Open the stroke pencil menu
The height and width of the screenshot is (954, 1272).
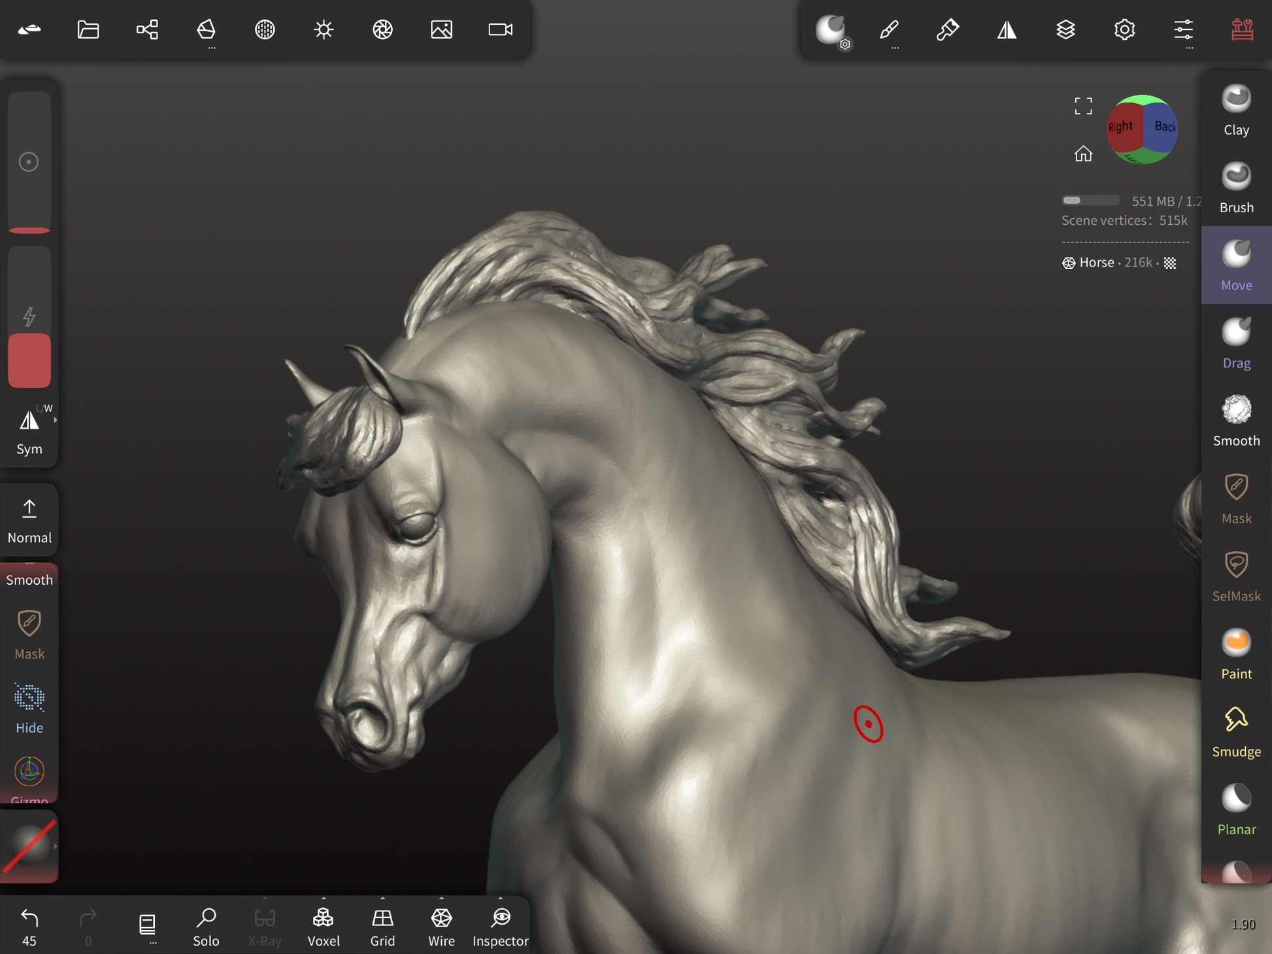(889, 29)
